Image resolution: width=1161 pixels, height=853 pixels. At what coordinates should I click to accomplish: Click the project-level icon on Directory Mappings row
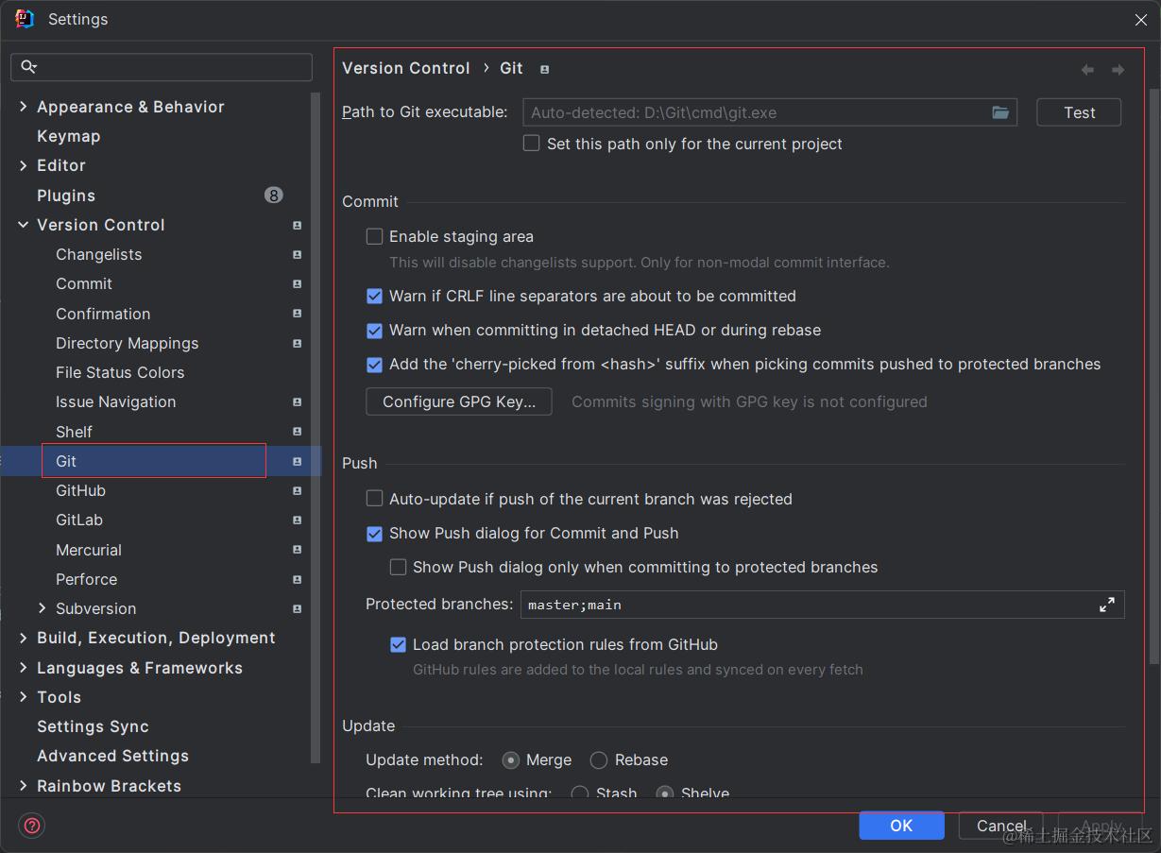pyautogui.click(x=297, y=343)
